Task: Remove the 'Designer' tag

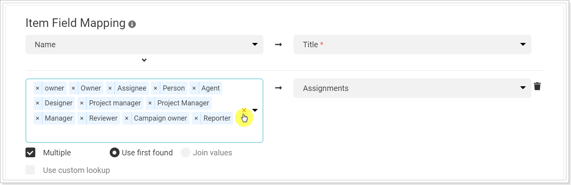Action: (x=38, y=103)
